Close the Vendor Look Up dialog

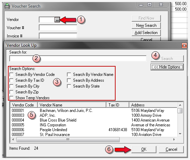point(184,45)
